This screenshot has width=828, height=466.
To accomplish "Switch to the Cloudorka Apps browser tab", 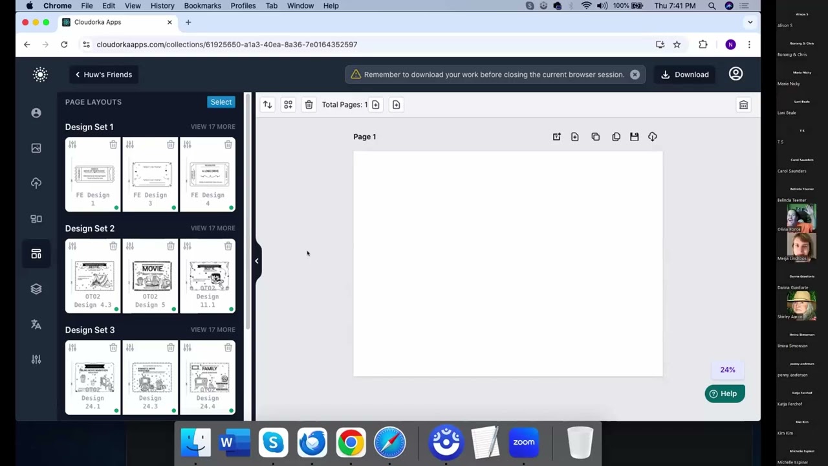I will [x=116, y=22].
